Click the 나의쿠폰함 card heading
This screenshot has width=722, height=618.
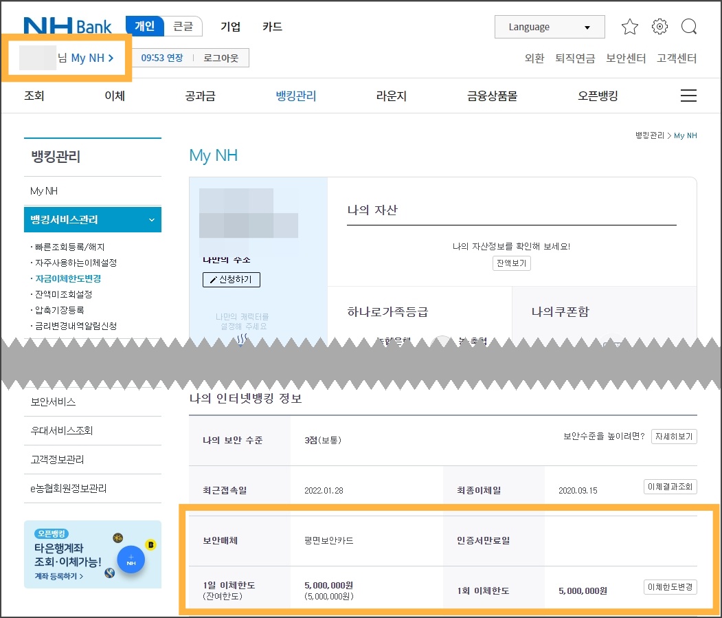coord(560,311)
